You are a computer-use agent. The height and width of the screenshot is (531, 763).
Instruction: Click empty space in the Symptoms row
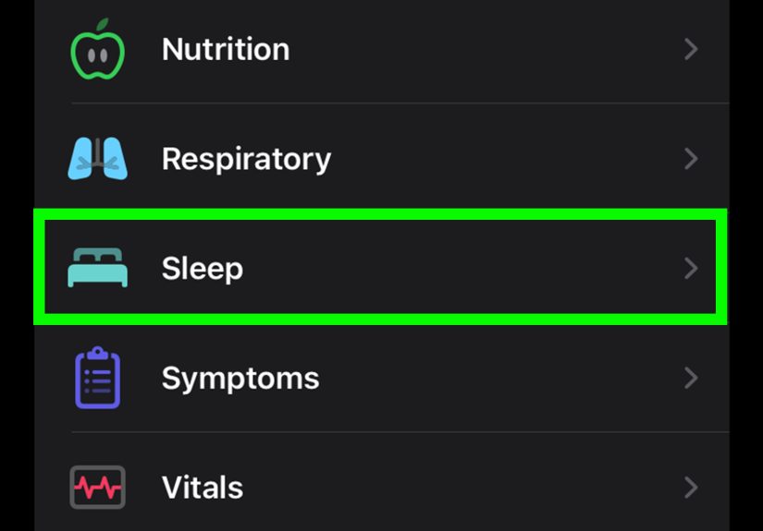coord(499,378)
